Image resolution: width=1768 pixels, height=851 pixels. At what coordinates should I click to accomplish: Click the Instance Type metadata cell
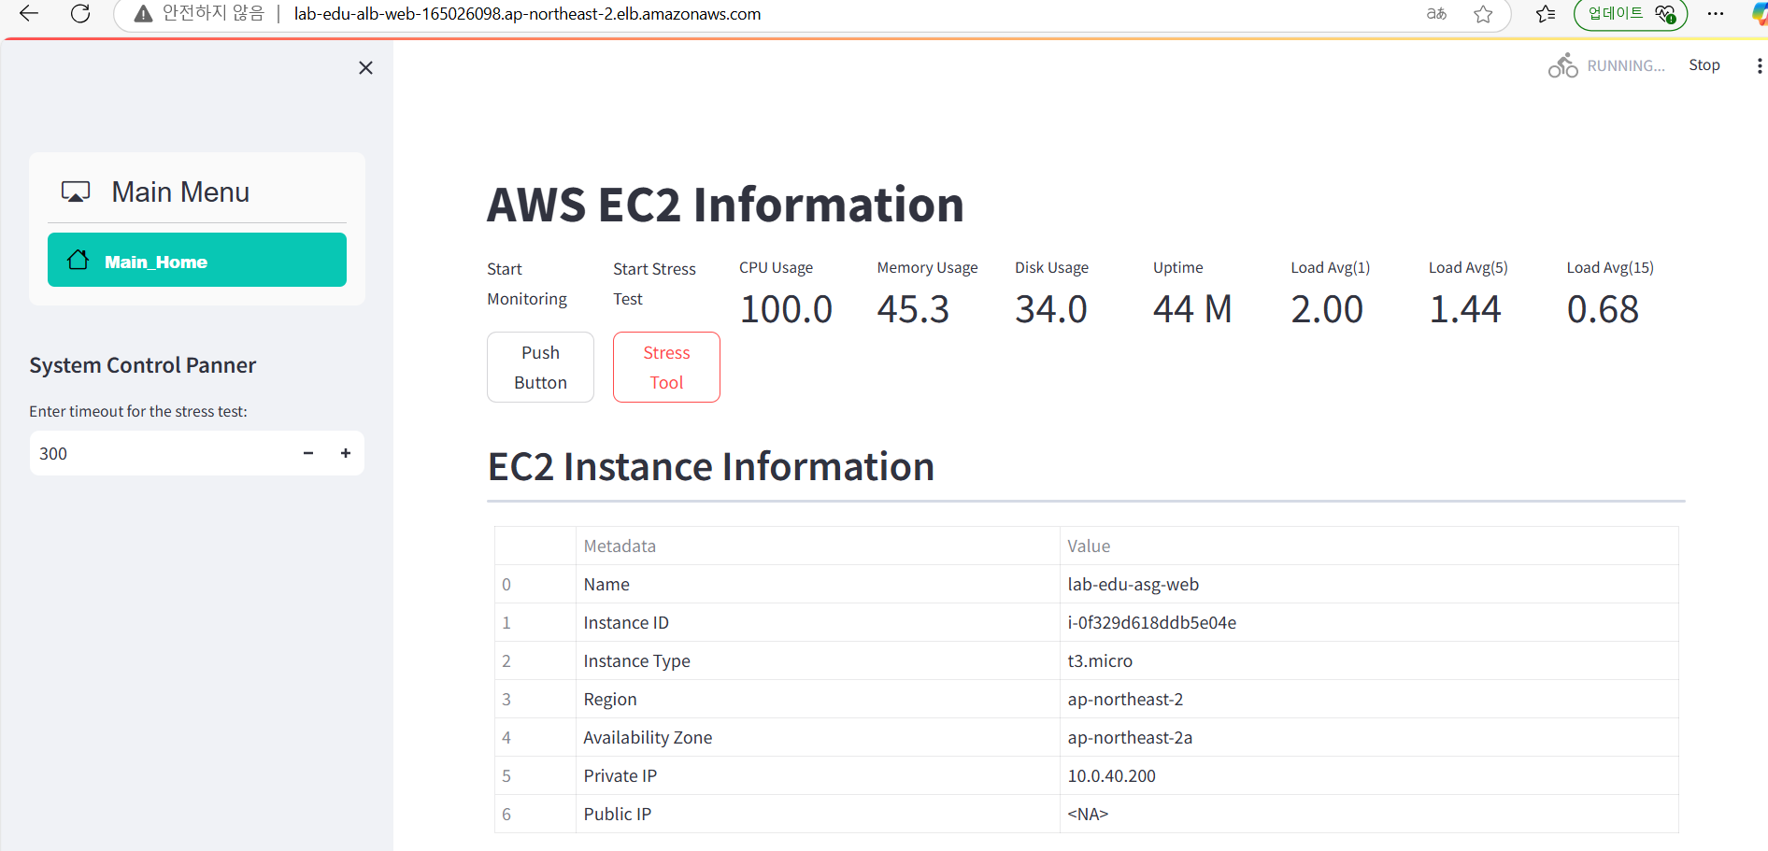click(x=818, y=660)
